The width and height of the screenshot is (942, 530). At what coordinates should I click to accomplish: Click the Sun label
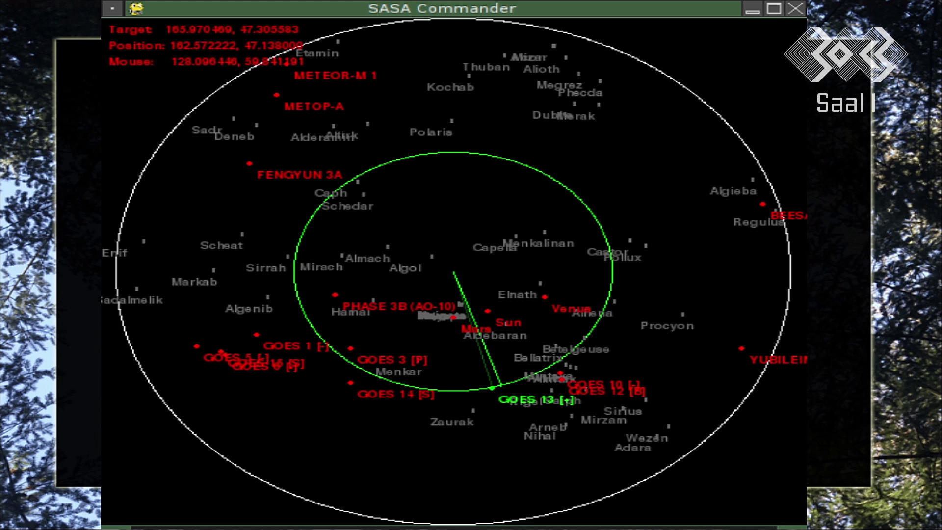(x=508, y=322)
